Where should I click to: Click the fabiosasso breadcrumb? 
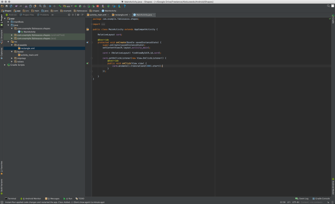[80, 11]
